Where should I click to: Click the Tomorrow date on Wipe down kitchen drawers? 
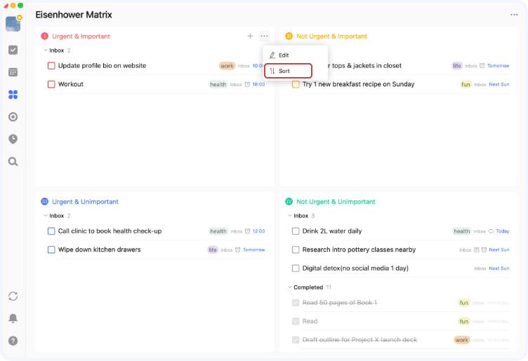coord(254,250)
